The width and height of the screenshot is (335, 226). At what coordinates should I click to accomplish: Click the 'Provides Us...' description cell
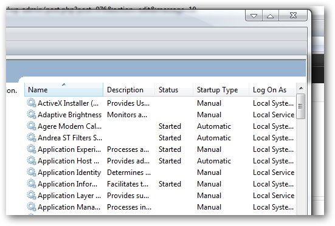click(128, 103)
